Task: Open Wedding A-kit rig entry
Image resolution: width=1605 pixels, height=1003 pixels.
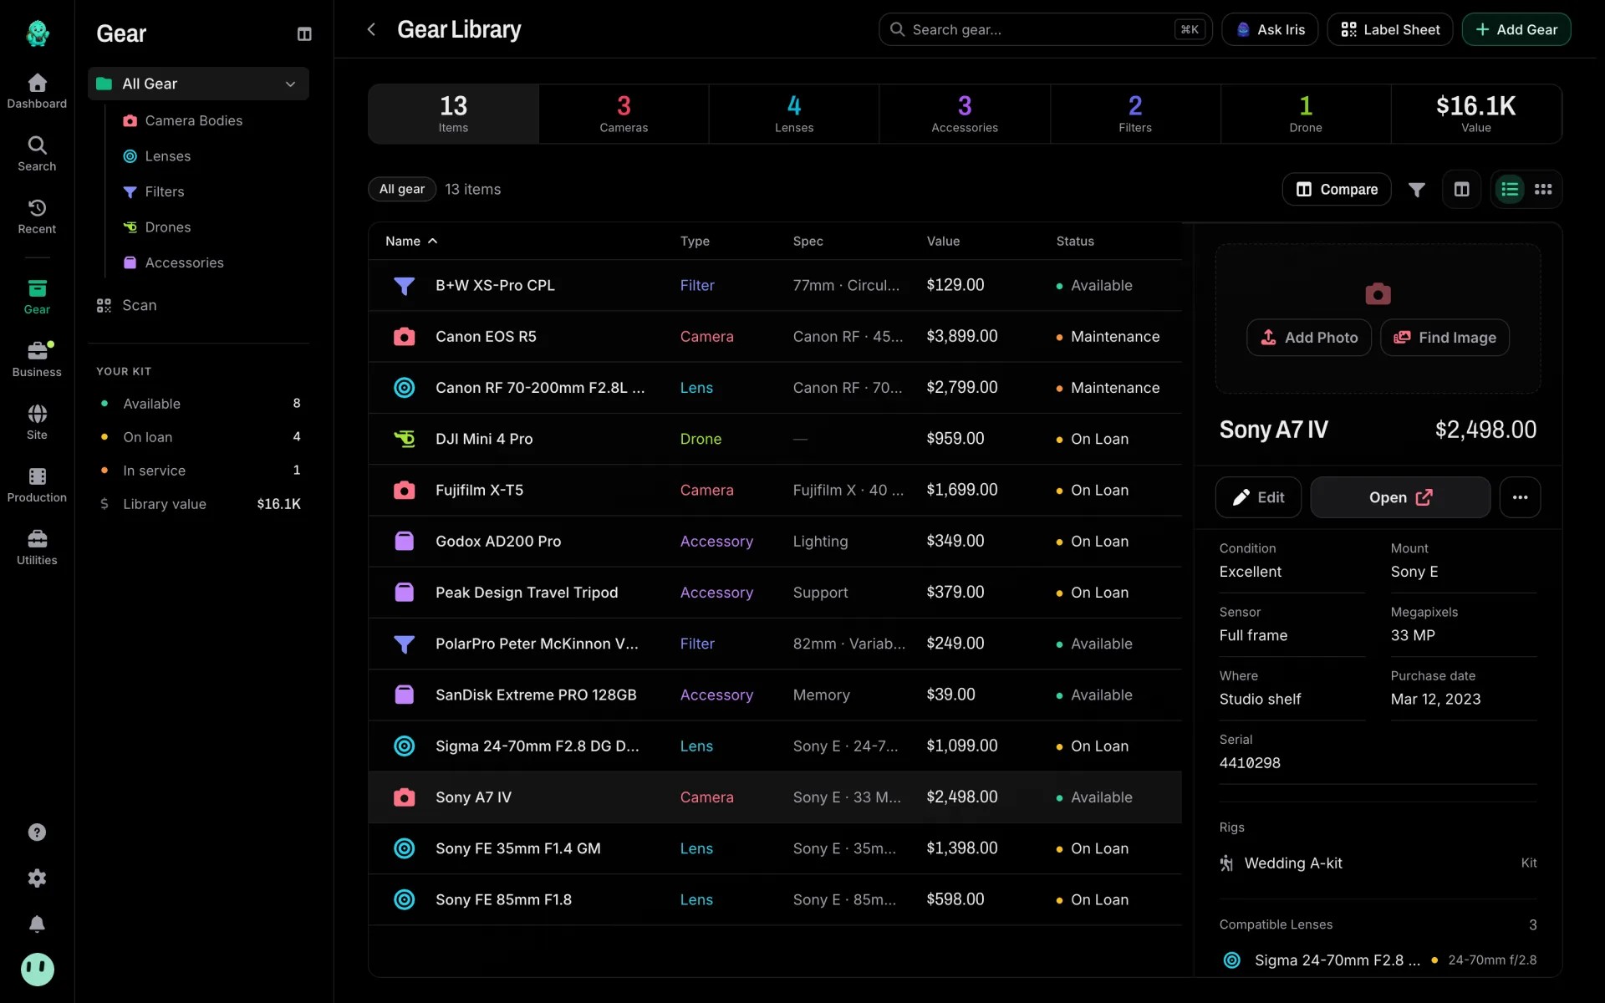Action: tap(1378, 863)
